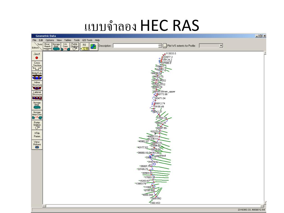Click the Description input field
This screenshot has width=284, height=213.
136,46
